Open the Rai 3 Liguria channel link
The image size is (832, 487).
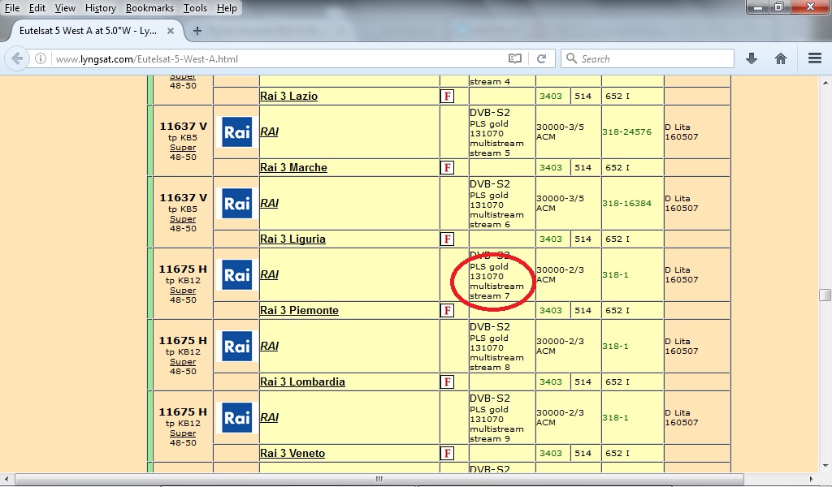pyautogui.click(x=292, y=239)
